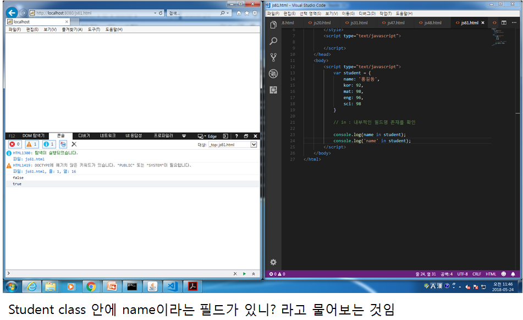This screenshot has height=320, width=523.
Task: Open F12 tools help question mark
Action: coord(236,136)
